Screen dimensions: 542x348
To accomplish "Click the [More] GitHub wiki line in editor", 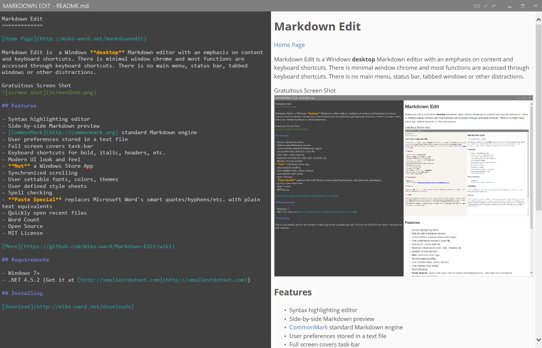I will click(x=88, y=247).
